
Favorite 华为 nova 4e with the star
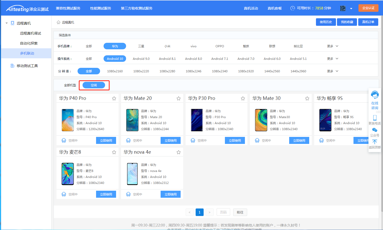(x=179, y=152)
